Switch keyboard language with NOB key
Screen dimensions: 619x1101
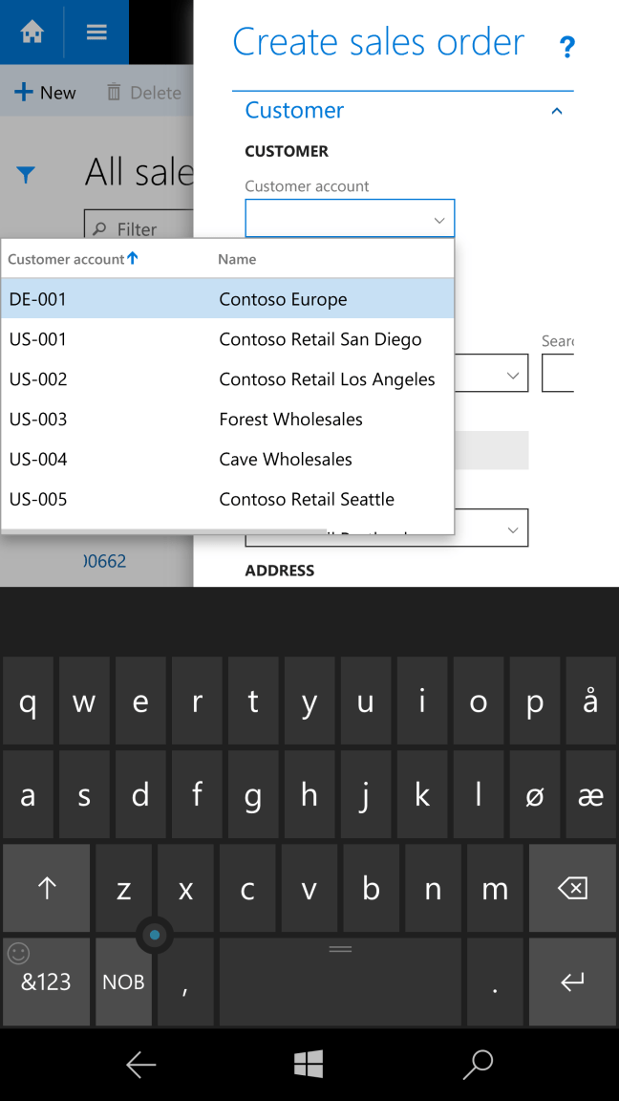(123, 982)
